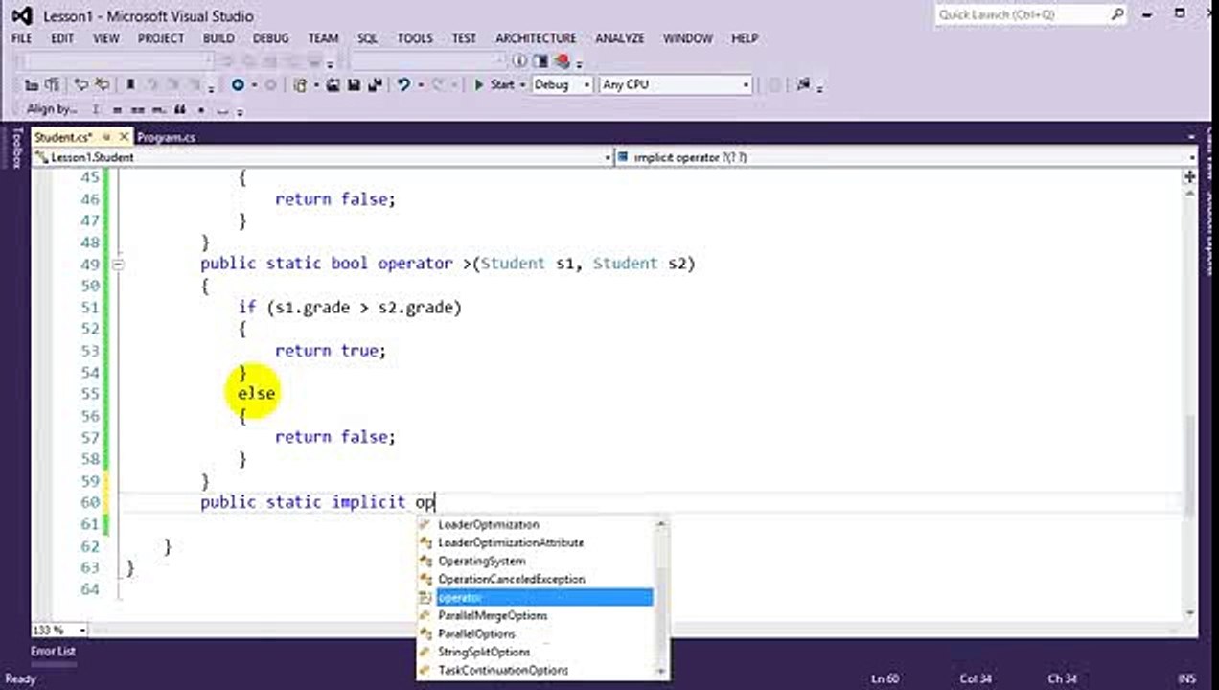Image resolution: width=1219 pixels, height=690 pixels.
Task: Open the Undo history dropdown arrow
Action: [421, 84]
